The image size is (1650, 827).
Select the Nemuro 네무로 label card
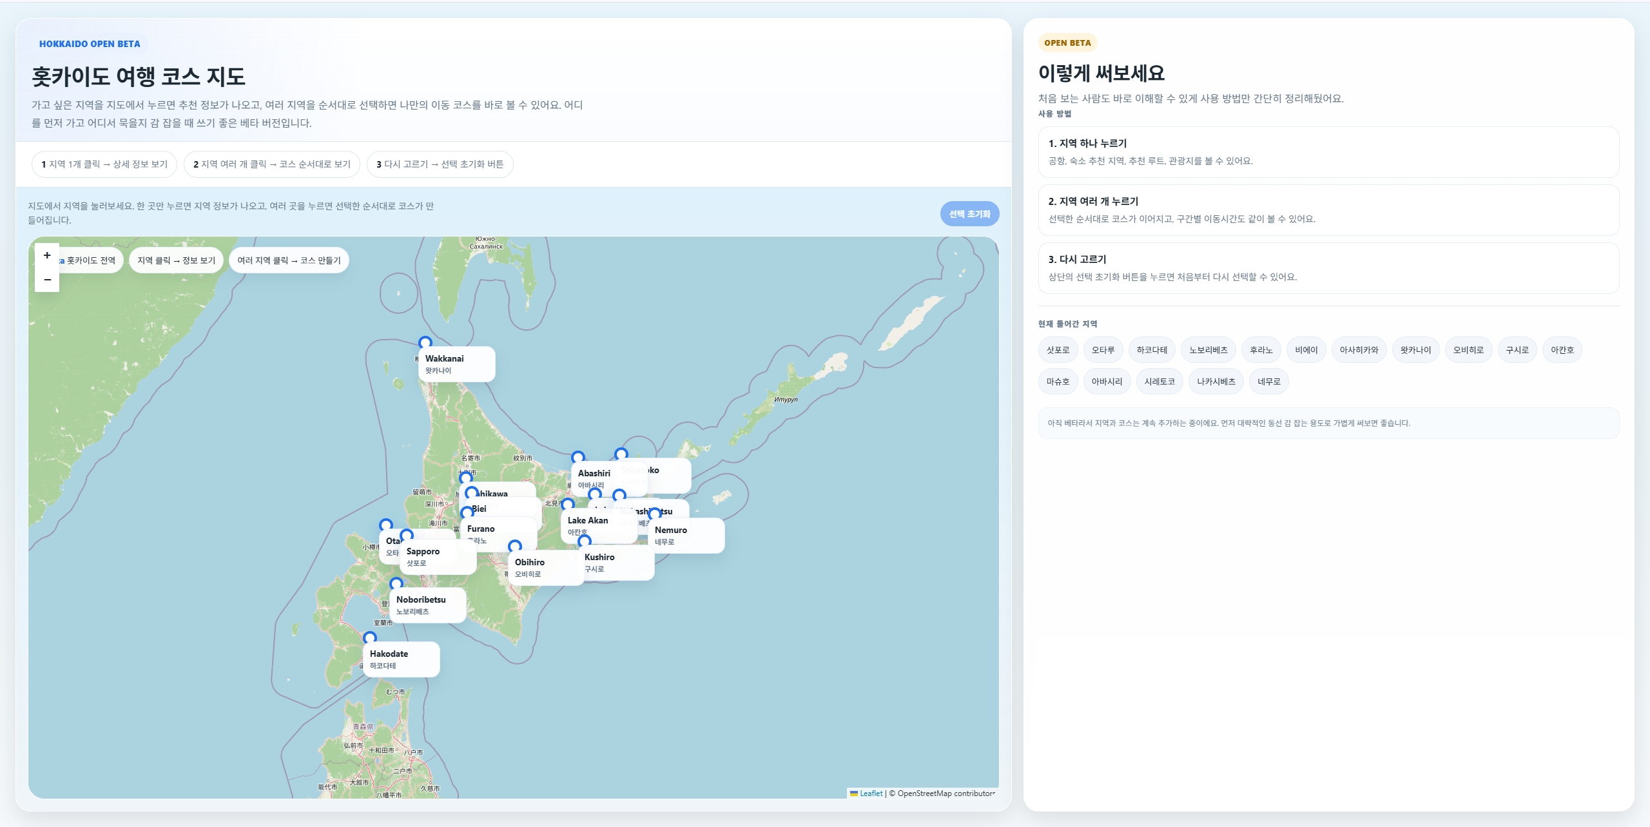click(686, 536)
